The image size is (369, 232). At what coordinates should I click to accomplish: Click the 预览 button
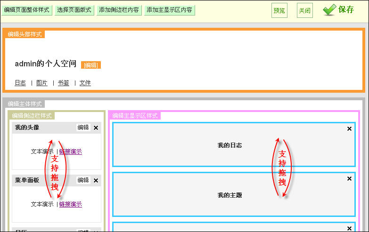(x=279, y=10)
